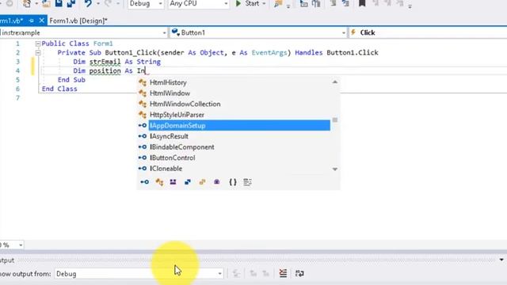The height and width of the screenshot is (285, 507).
Task: Click the Save All toolbar icon
Action: click(71, 3)
